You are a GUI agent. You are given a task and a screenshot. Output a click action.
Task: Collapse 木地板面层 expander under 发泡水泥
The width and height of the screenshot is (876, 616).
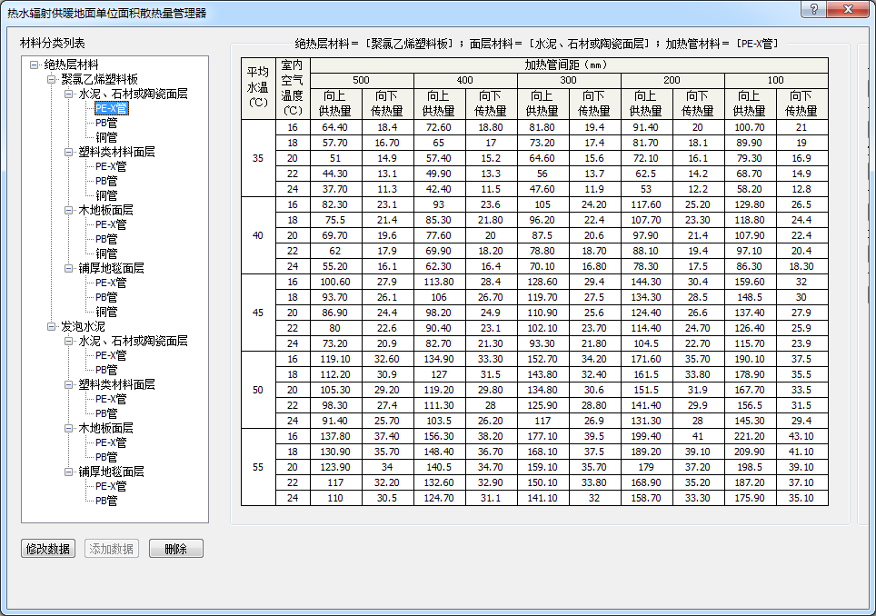(69, 428)
